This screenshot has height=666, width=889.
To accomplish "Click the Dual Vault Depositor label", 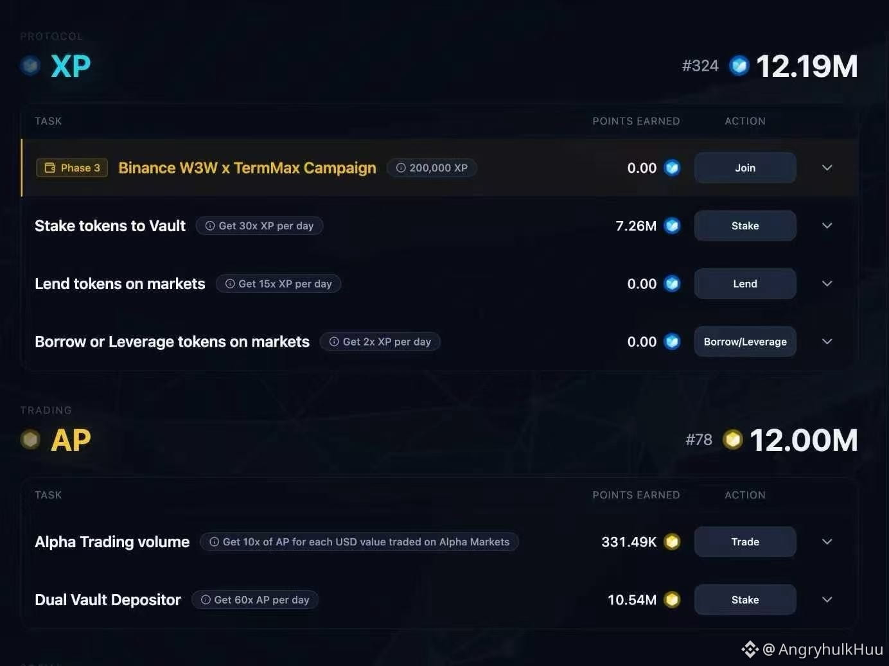I will [108, 599].
